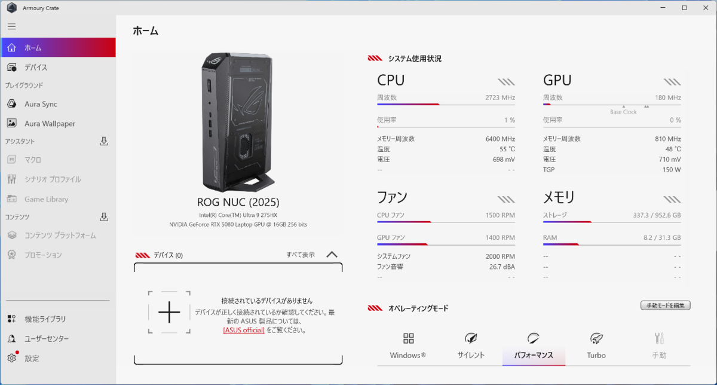Click the 手動 wrench icon
This screenshot has height=385, width=717.
[x=659, y=338]
